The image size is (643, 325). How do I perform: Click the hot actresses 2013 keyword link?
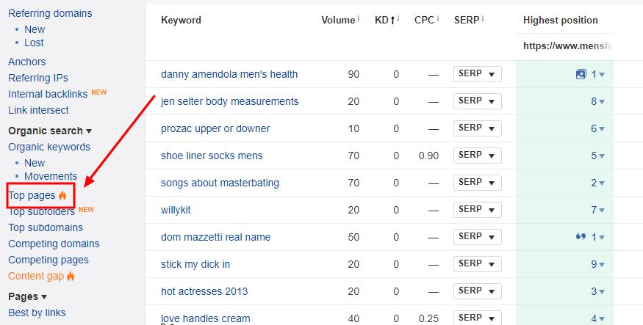tap(204, 291)
